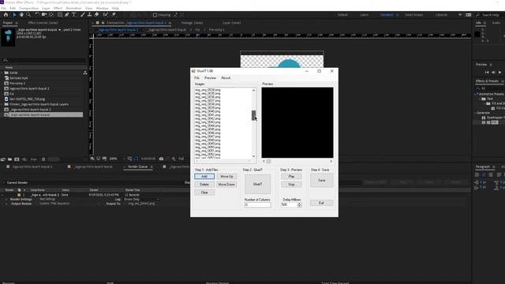Click the GlueIT preview horizontal scrollbar thumb
Viewport: 505px width, 284px height.
click(x=268, y=161)
